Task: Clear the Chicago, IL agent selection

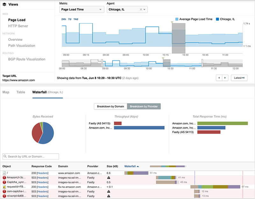Action: (141, 10)
